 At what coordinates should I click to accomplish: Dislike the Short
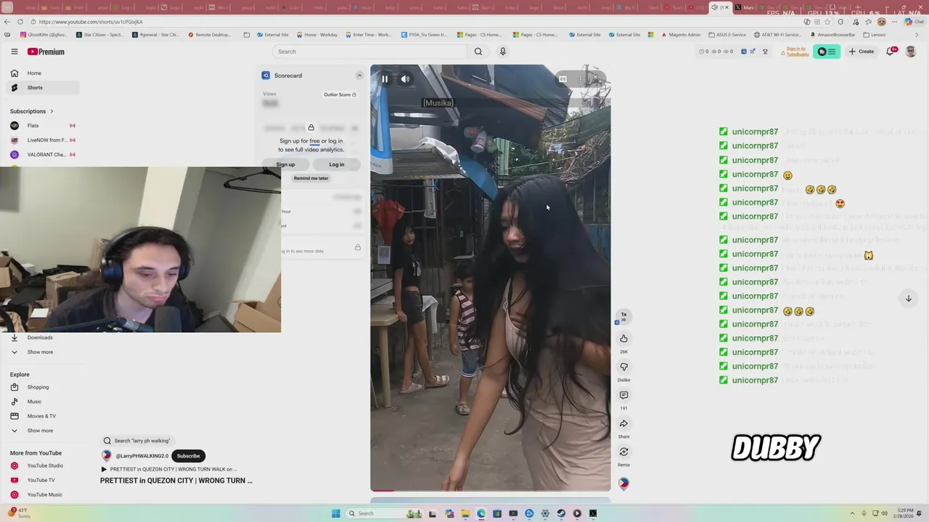[623, 367]
